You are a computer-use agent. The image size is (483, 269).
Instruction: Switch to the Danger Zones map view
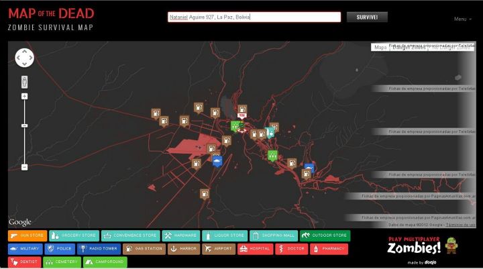409,48
